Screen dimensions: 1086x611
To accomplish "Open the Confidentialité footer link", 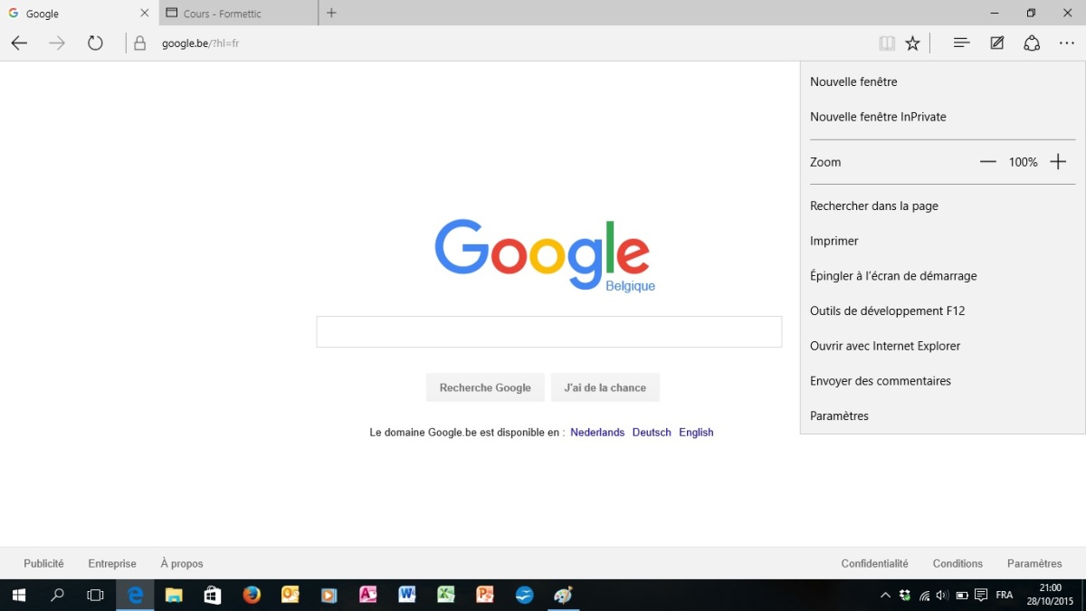I will click(x=874, y=563).
